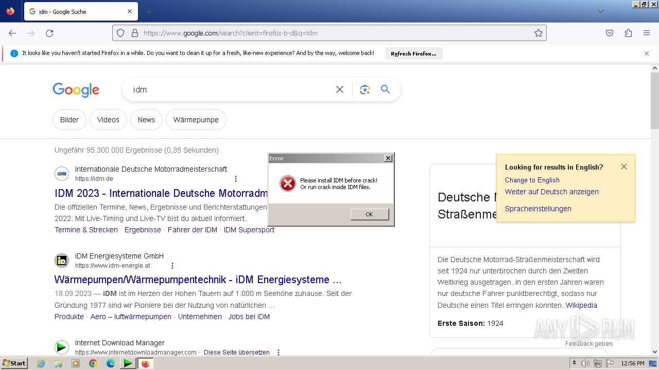
Task: Open the Wikipedia link in the knowledge panel
Action: [x=581, y=305]
